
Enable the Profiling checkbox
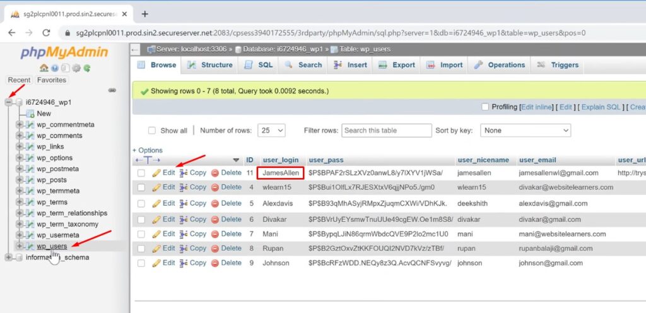(485, 107)
